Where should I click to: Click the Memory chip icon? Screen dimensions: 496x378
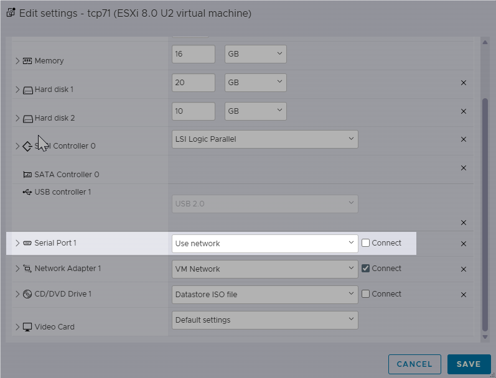[x=27, y=61]
